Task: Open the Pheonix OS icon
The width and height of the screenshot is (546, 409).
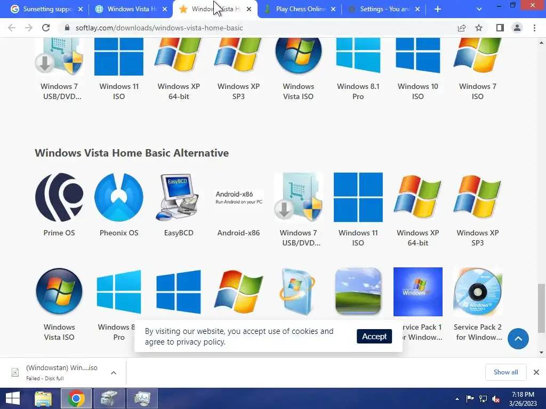Action: (119, 197)
